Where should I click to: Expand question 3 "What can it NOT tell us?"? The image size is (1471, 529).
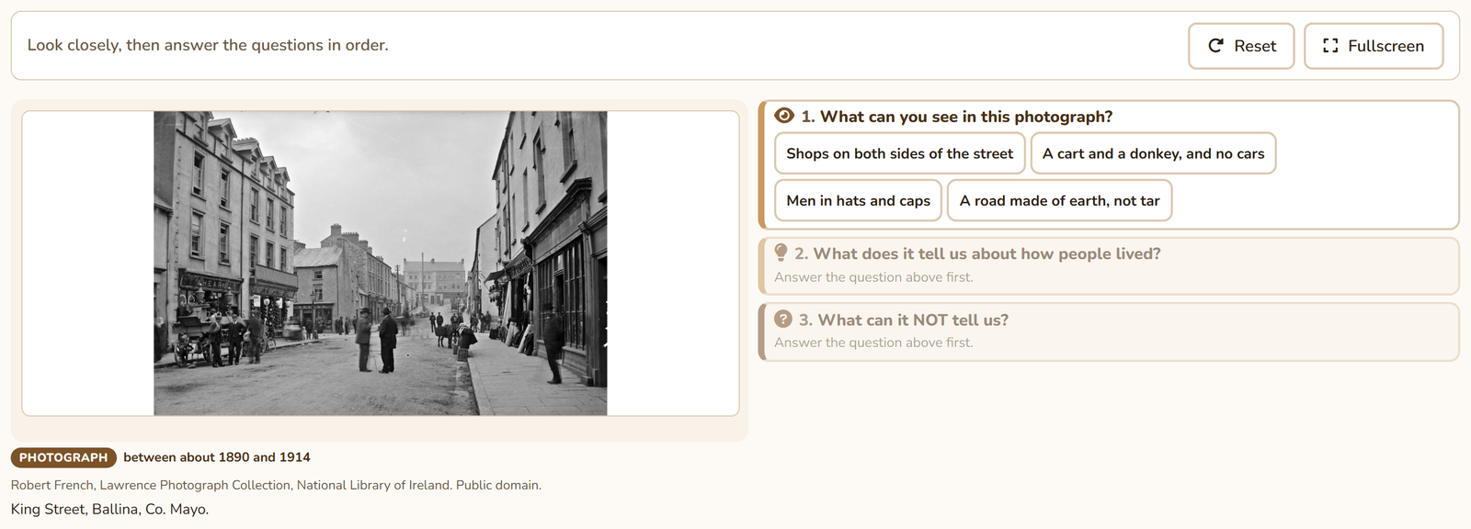1109,332
